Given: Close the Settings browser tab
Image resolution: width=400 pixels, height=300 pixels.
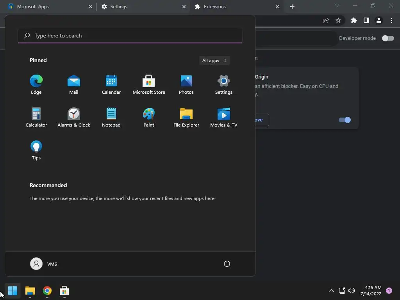Looking at the screenshot, I should click(x=184, y=7).
